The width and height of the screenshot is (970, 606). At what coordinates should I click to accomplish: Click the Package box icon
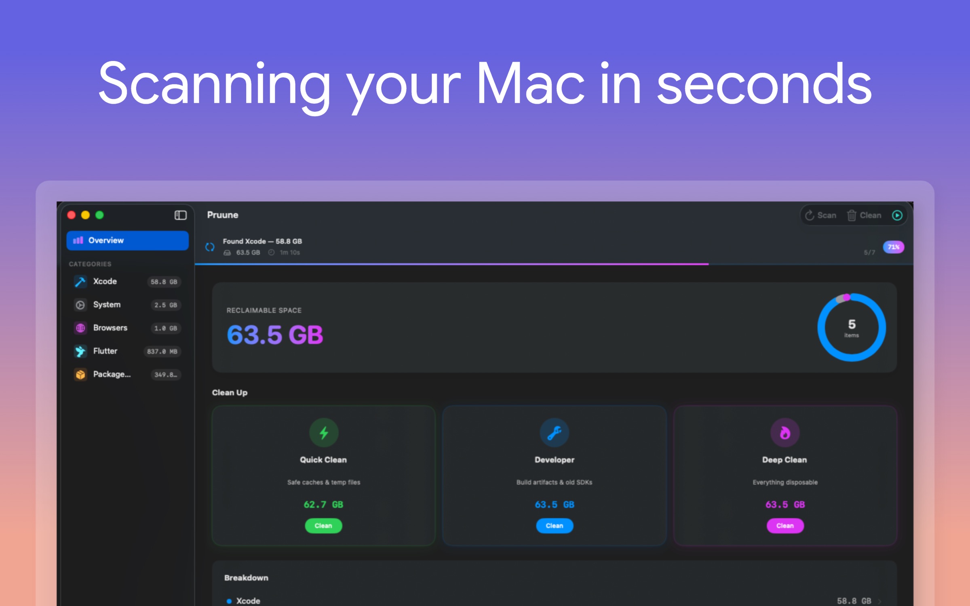[x=80, y=374]
